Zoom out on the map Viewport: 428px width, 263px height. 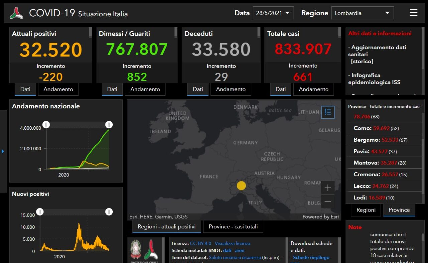click(328, 201)
